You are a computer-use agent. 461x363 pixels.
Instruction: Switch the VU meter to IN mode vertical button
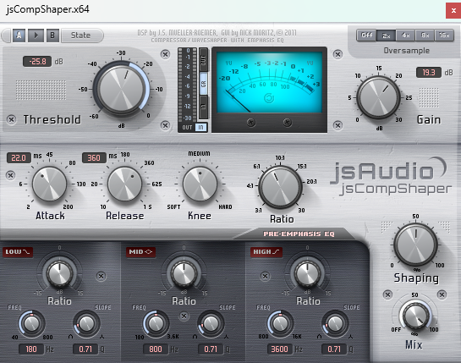pos(204,107)
